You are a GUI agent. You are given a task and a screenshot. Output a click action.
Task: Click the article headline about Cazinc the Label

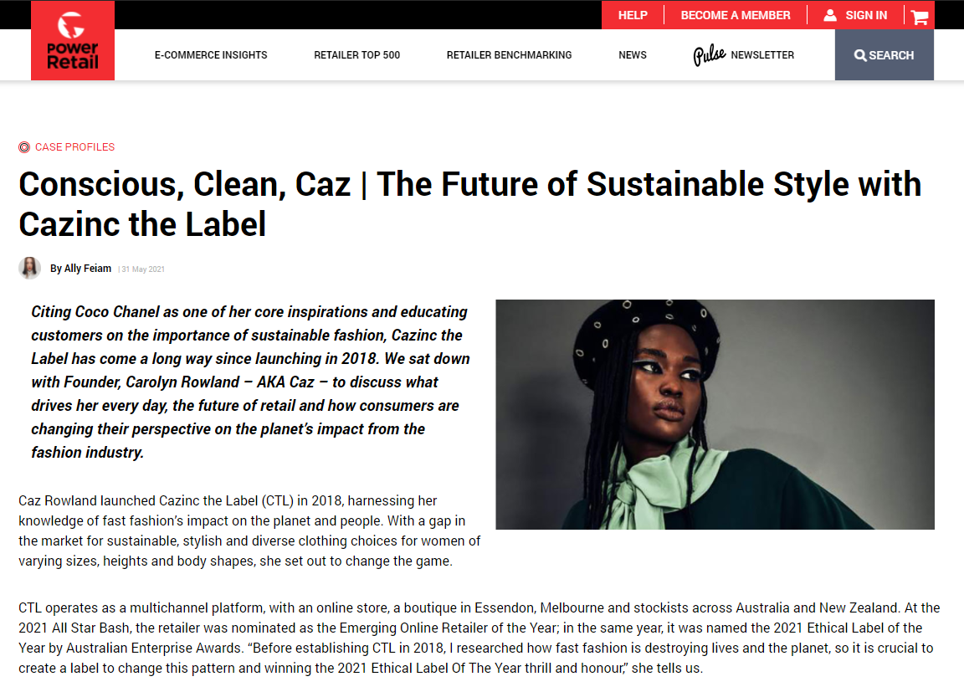coord(469,204)
